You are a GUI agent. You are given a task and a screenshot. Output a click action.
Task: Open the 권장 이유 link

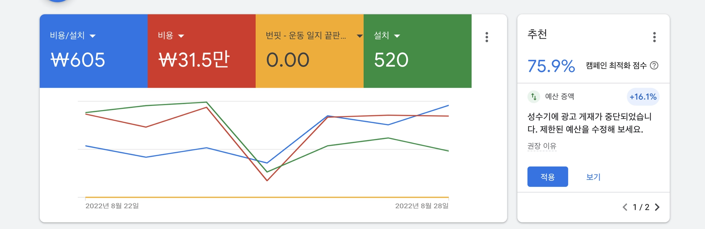pos(542,146)
